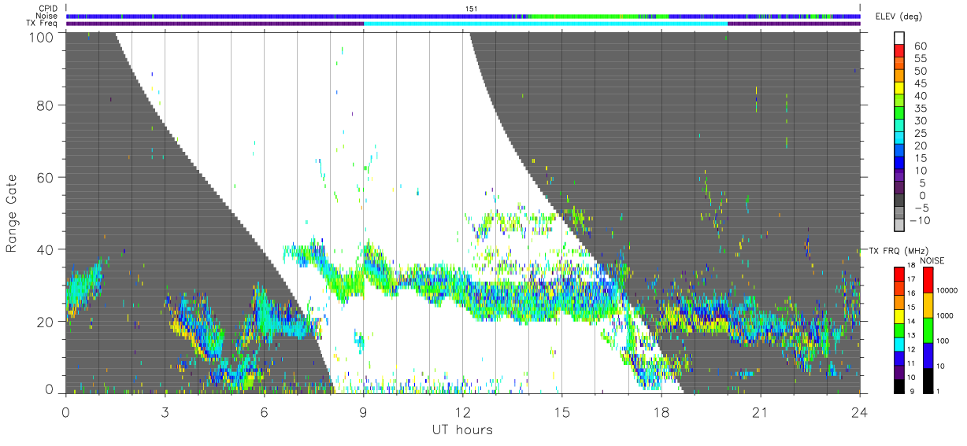Click the yellow 14–15 segment of TX FRQ bar
The width and height of the screenshot is (967, 446).
point(899,315)
